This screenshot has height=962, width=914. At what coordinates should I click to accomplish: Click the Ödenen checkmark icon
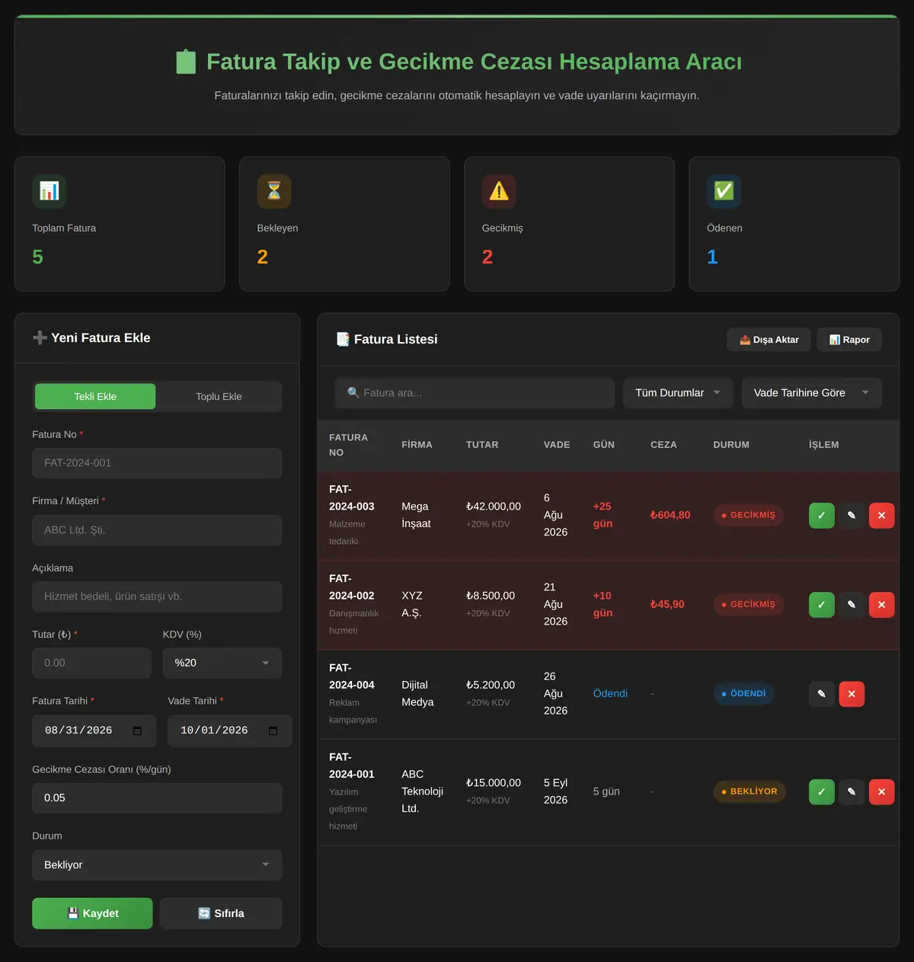[x=724, y=191]
